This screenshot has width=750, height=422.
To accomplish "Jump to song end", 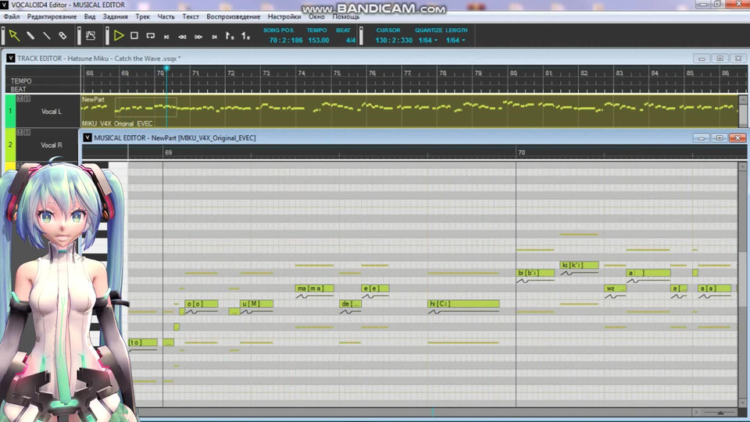I will (214, 37).
